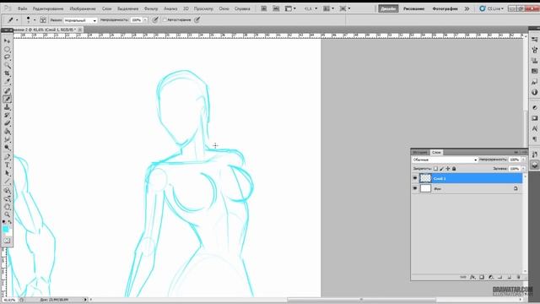This screenshot has height=304, width=540.
Task: Click the brush opacity percentage field
Action: (137, 20)
